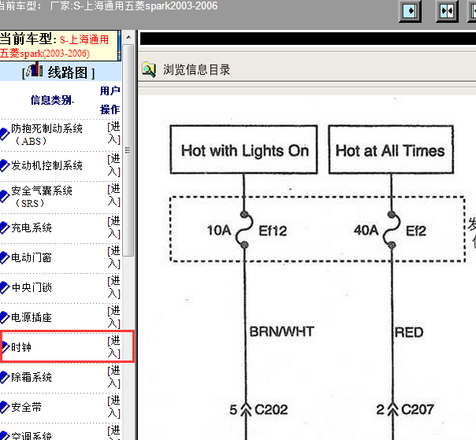476x440 pixels.
Task: Click the 线路图 books icon
Action: pos(34,69)
